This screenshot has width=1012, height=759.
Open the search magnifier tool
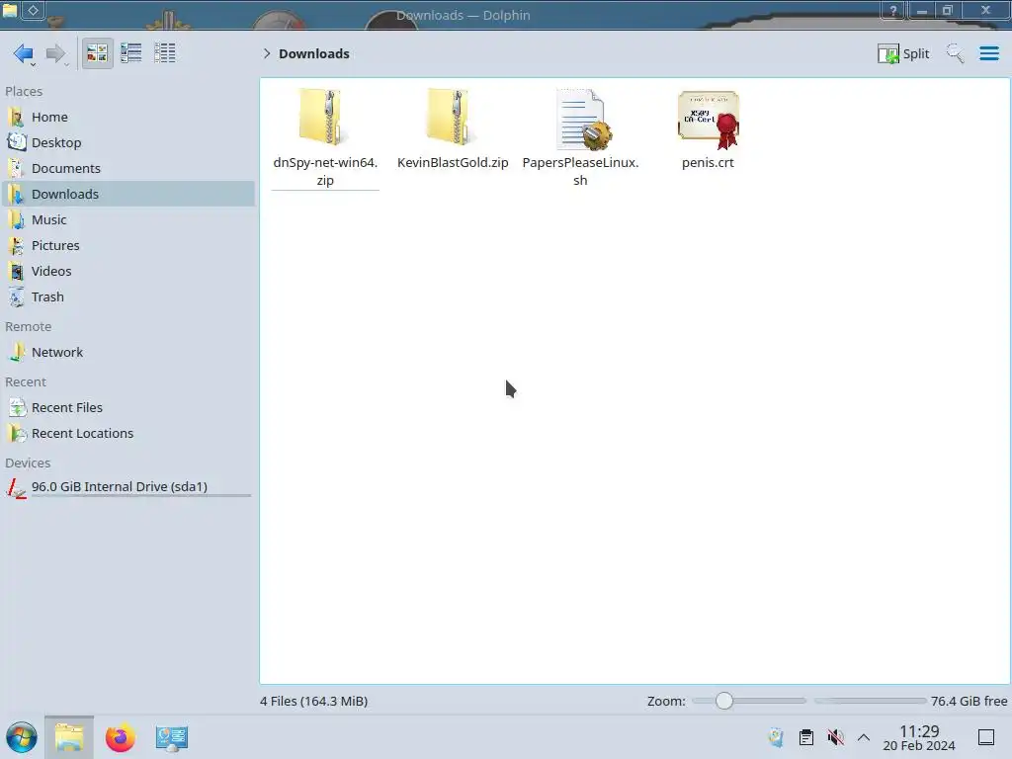pos(955,53)
